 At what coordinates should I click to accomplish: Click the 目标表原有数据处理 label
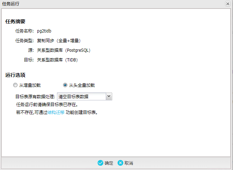click(x=35, y=96)
